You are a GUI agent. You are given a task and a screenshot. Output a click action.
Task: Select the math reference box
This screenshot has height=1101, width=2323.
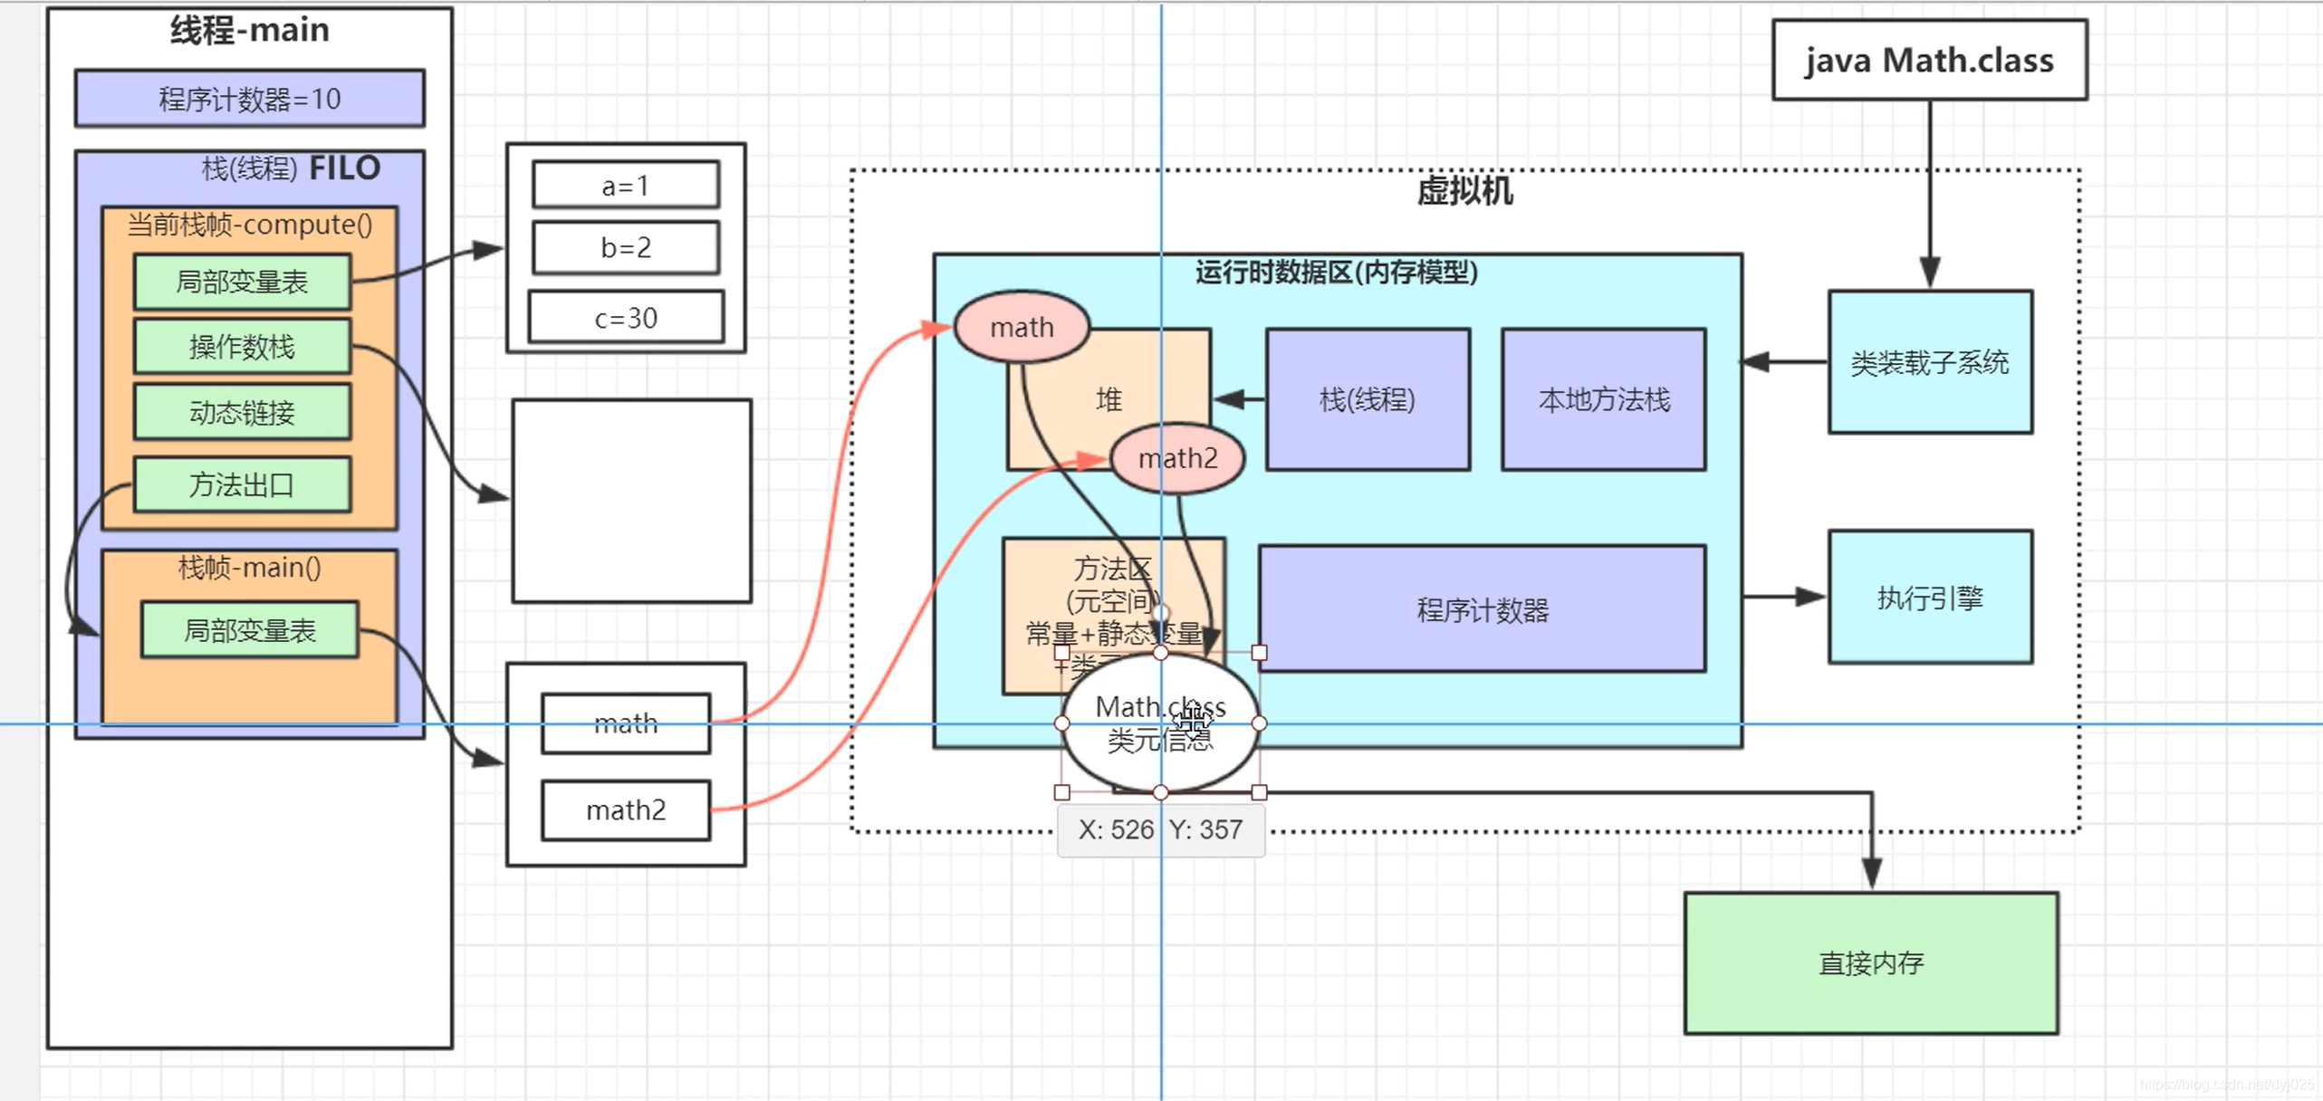pyautogui.click(x=626, y=723)
